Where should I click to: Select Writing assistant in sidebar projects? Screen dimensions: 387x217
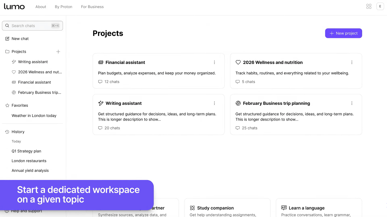33,62
